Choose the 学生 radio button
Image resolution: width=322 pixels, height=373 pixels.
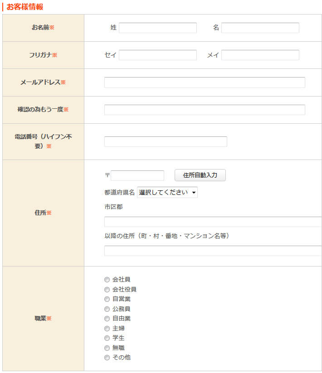[x=107, y=338]
